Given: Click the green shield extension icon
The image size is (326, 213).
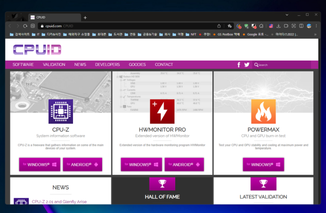Looking at the screenshot, I should pyautogui.click(x=247, y=26).
